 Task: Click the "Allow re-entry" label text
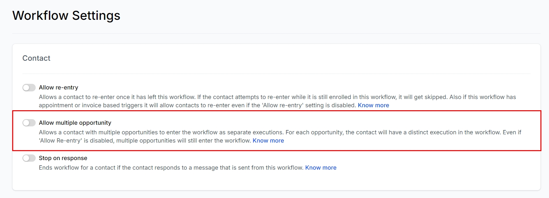click(x=58, y=87)
